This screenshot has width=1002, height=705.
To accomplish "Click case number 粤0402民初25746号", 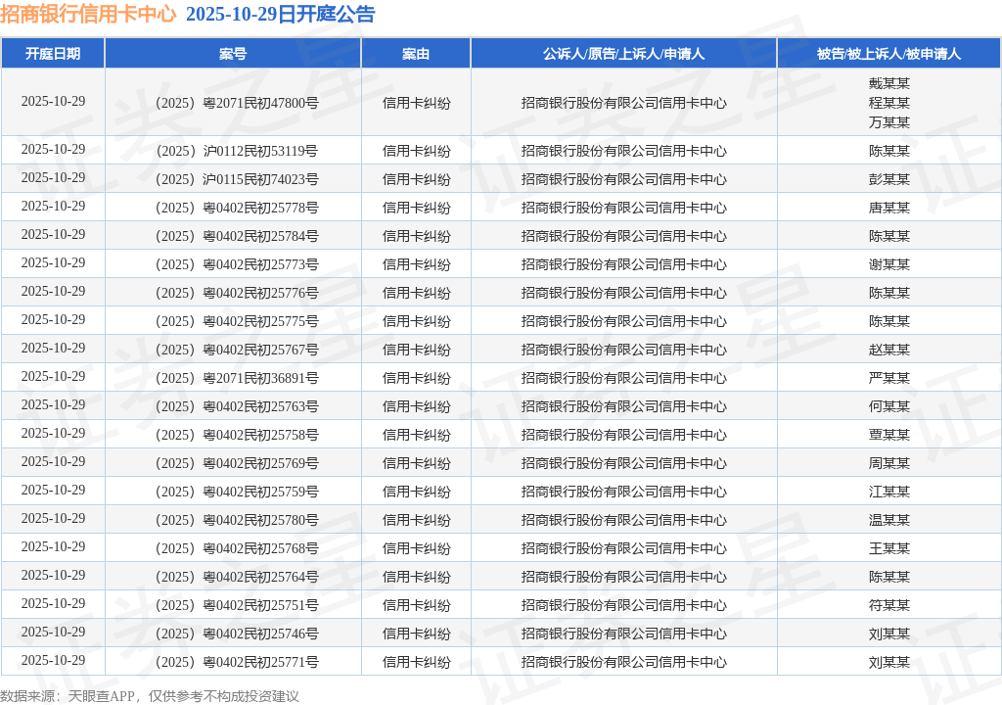I will [x=260, y=634].
